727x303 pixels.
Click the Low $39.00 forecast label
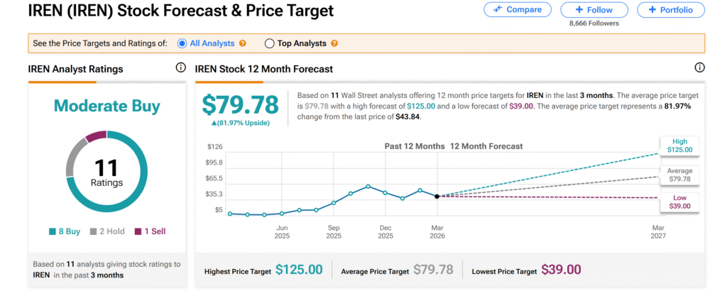pyautogui.click(x=679, y=202)
